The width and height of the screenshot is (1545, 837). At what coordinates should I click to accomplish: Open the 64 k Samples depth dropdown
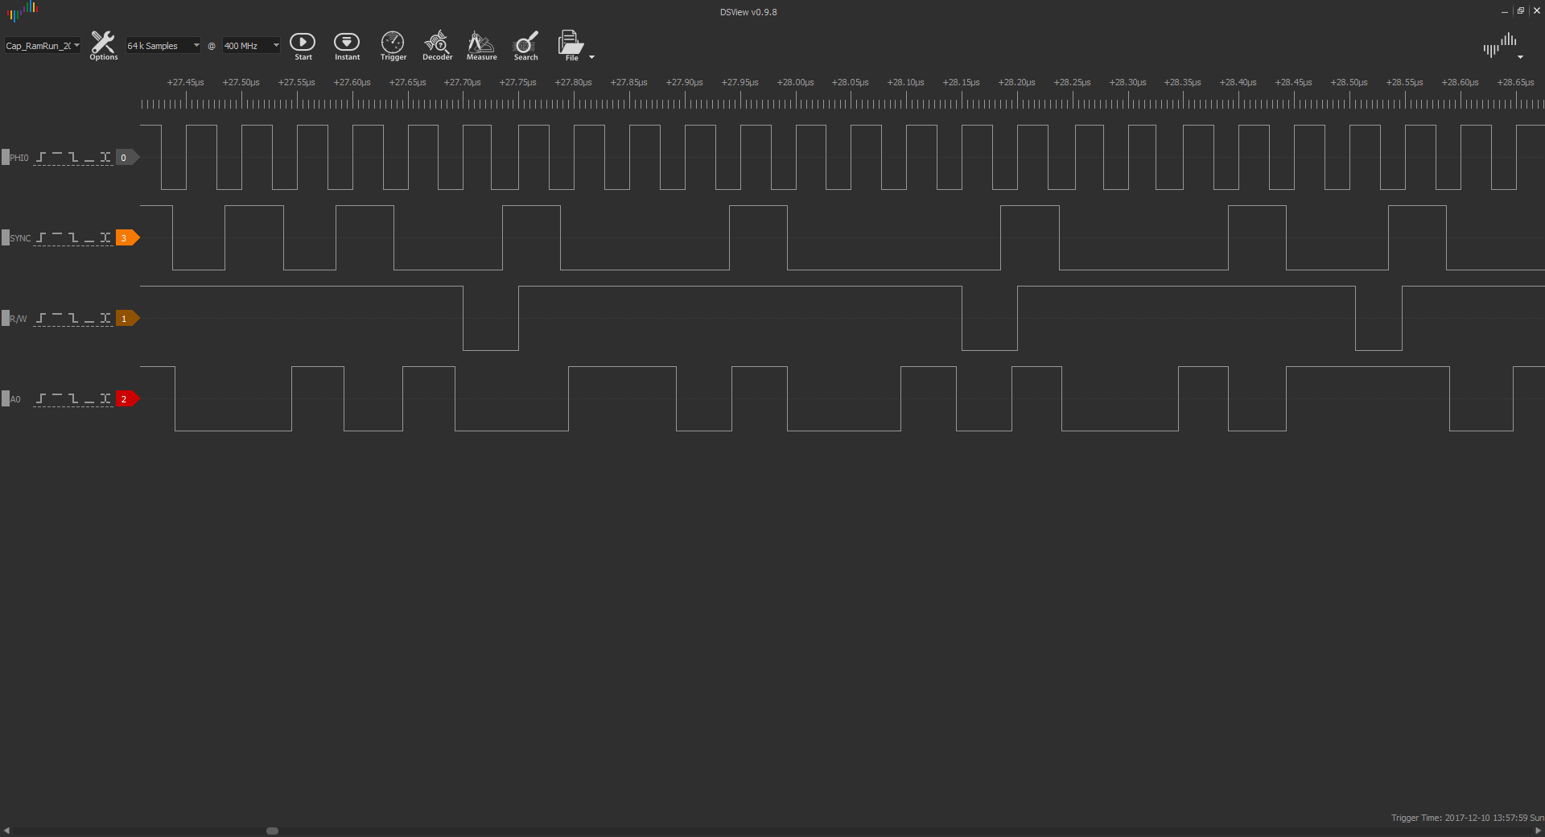coord(163,46)
